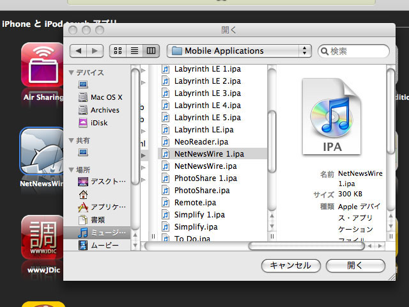Go back with the left arrow button
The image size is (409, 307).
[78, 51]
